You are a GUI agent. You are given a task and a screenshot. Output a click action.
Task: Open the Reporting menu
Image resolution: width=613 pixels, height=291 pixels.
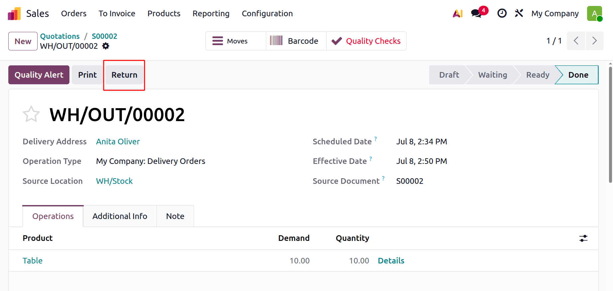211,14
